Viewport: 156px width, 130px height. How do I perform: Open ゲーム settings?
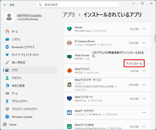click(30, 93)
